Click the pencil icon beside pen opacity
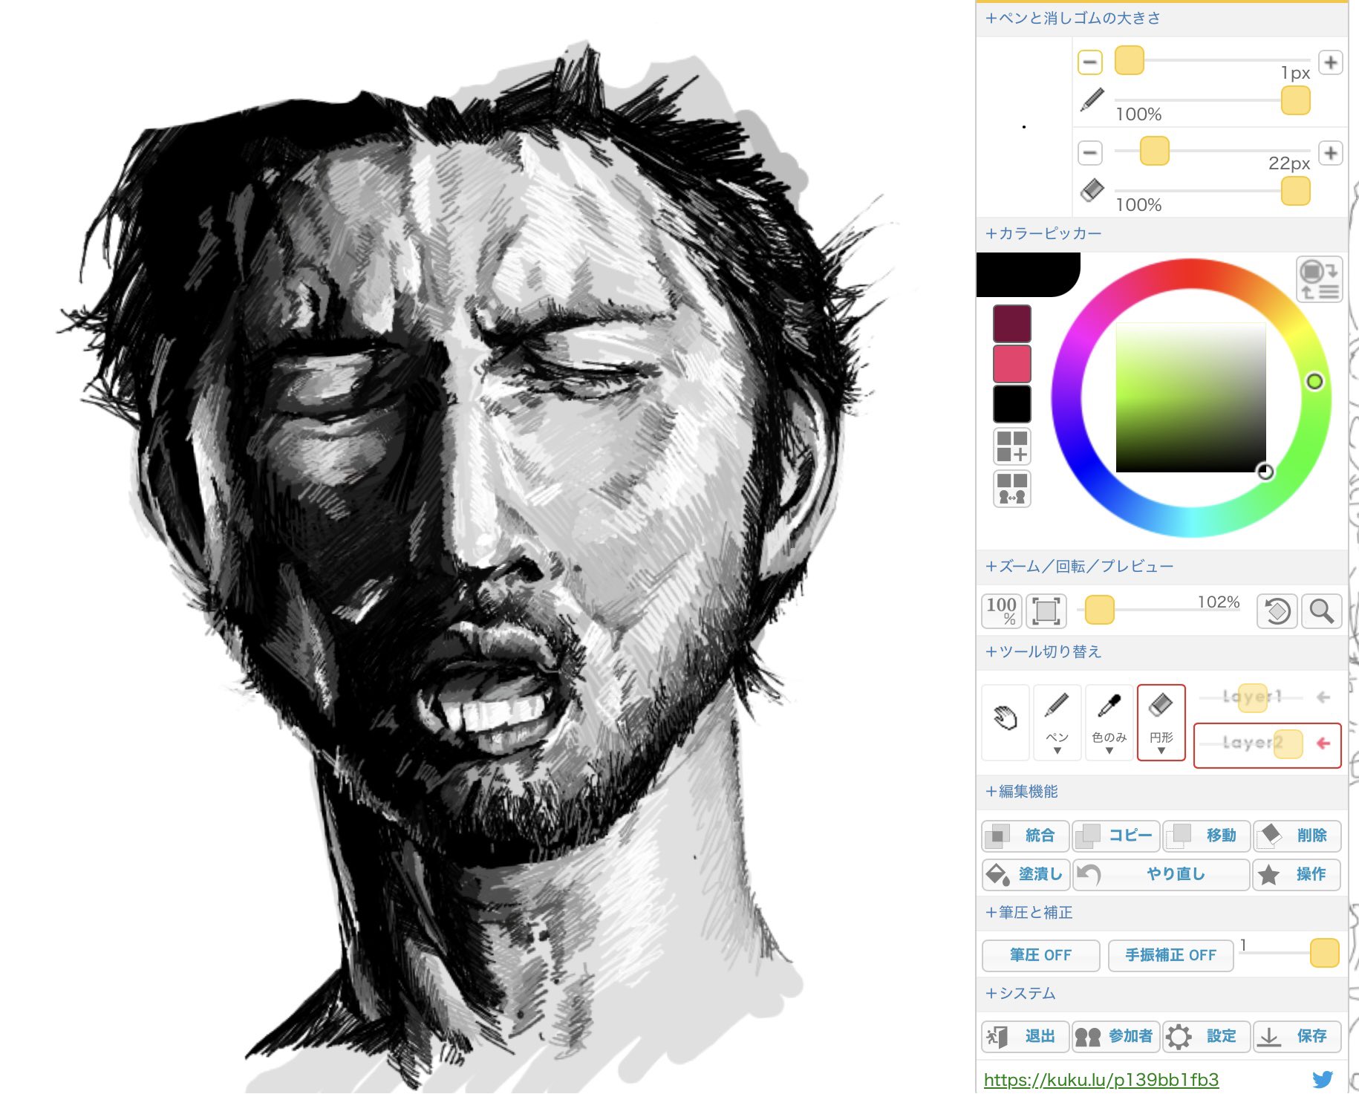The image size is (1359, 1094). 1092,100
